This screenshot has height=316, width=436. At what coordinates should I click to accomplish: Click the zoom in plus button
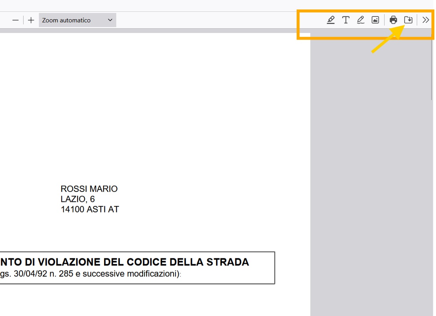point(31,20)
